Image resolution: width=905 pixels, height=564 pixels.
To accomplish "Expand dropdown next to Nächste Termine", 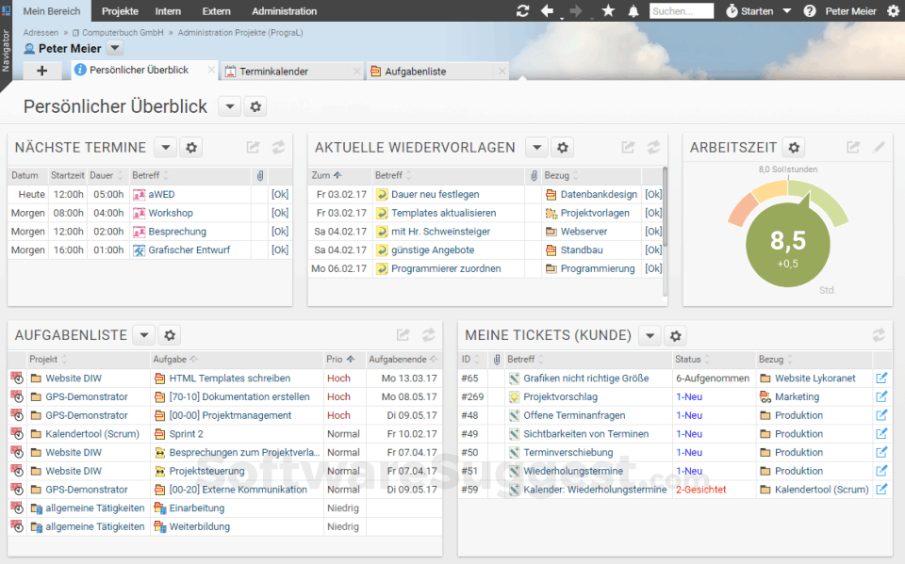I will coord(165,147).
